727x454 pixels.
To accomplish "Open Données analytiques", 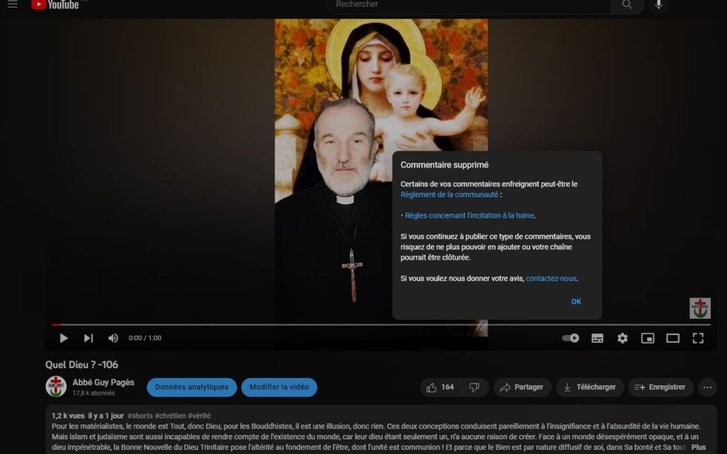I will coord(192,387).
